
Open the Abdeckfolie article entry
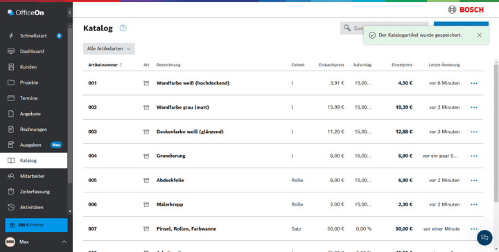(170, 180)
